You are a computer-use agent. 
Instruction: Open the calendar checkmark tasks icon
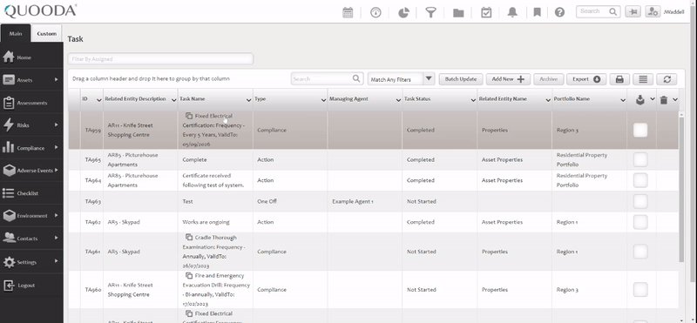pos(486,12)
